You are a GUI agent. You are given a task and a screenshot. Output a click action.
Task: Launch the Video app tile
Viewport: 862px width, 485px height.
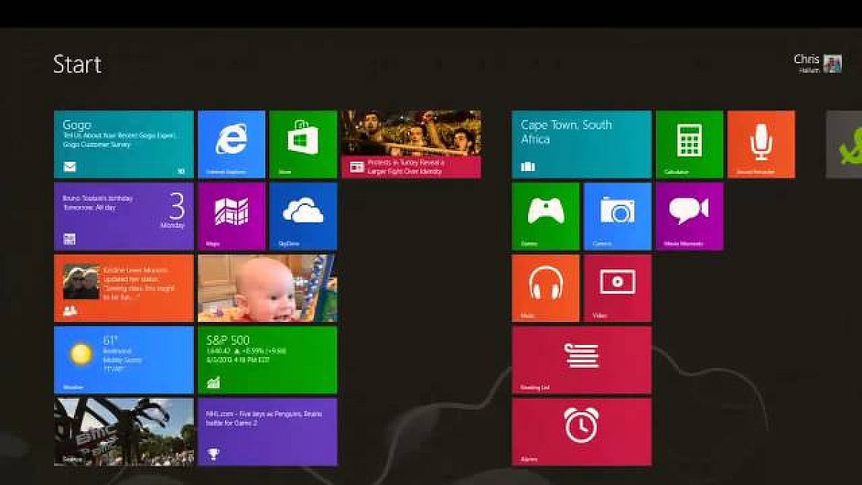(x=617, y=287)
